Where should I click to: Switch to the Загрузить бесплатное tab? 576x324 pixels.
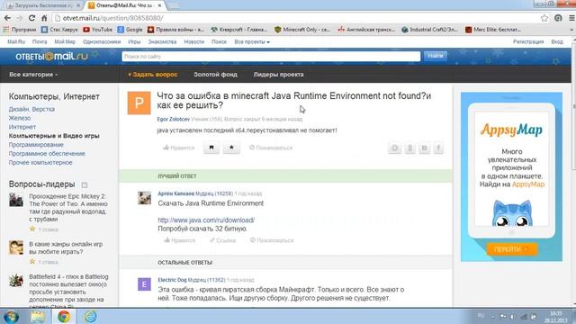(x=43, y=5)
